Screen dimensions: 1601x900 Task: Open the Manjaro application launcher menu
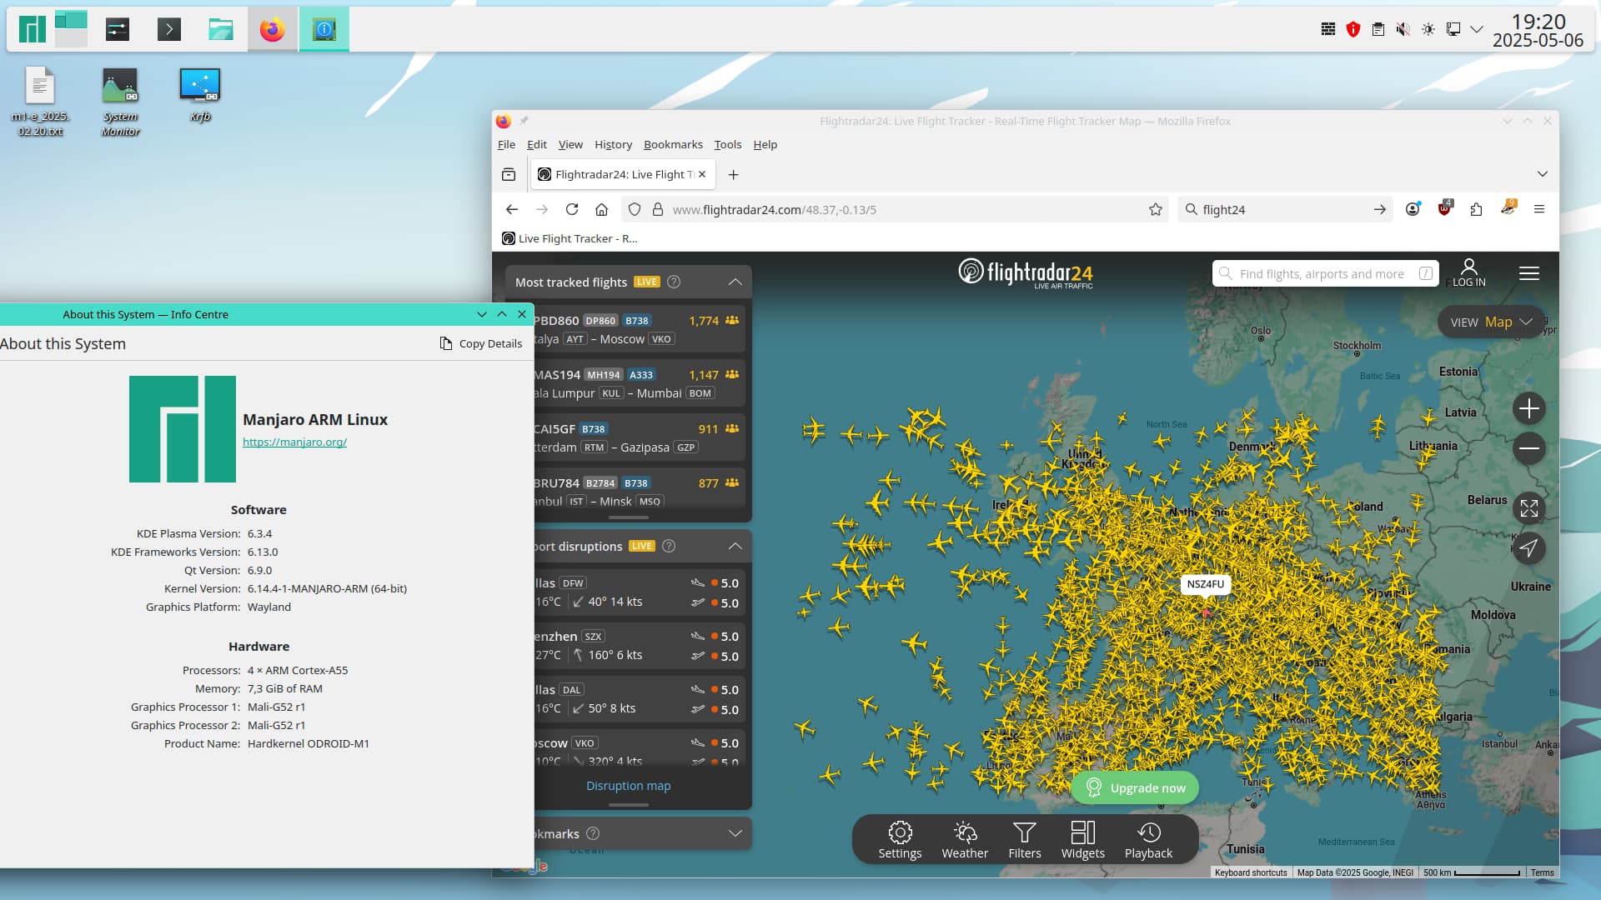click(32, 30)
